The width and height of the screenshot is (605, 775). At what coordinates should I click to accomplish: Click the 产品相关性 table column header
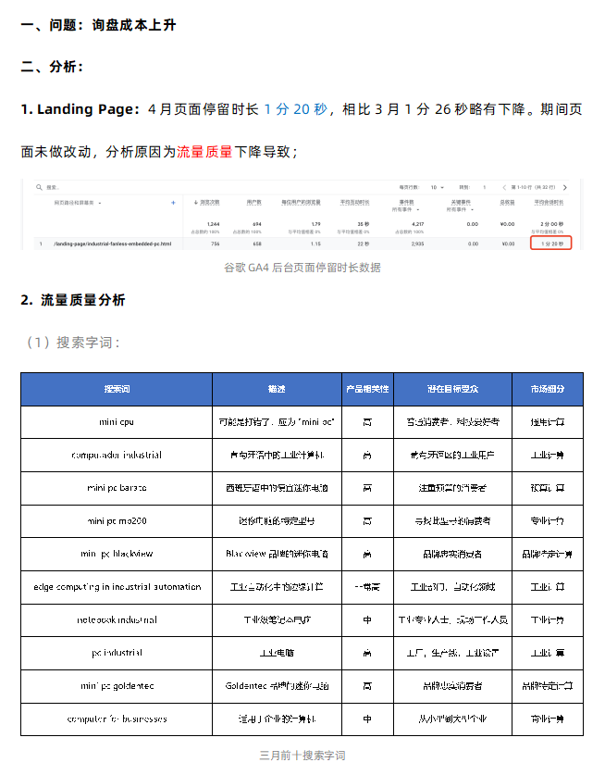(x=367, y=389)
